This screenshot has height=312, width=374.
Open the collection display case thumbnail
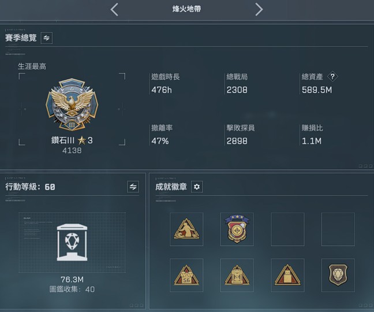click(x=72, y=242)
